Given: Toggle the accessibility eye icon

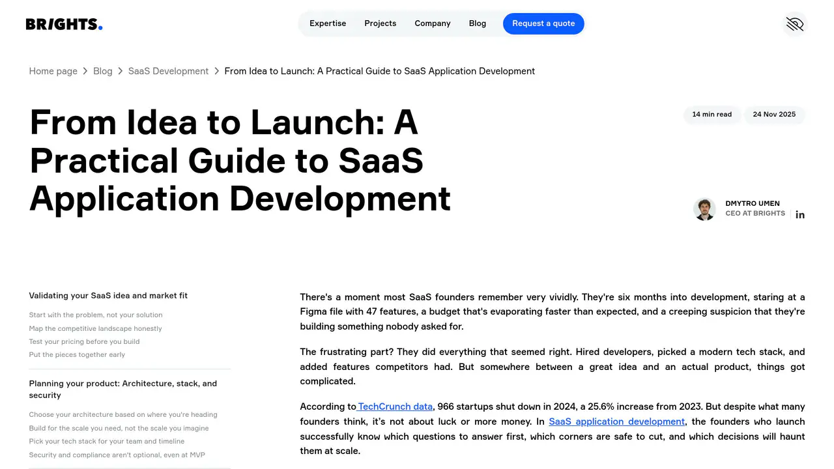Looking at the screenshot, I should pos(795,24).
